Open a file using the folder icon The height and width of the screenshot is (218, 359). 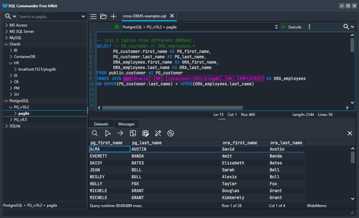(103, 16)
